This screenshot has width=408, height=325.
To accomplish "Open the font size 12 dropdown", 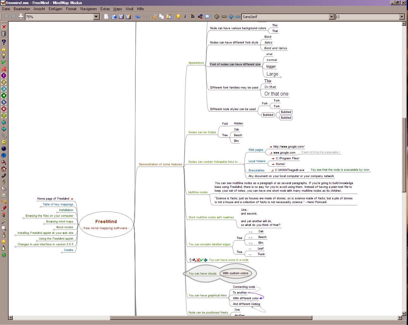I will pyautogui.click(x=401, y=17).
